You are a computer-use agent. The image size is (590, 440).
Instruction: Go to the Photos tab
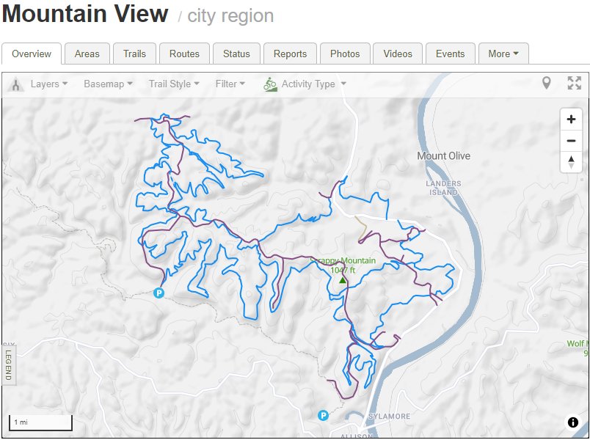(x=345, y=54)
